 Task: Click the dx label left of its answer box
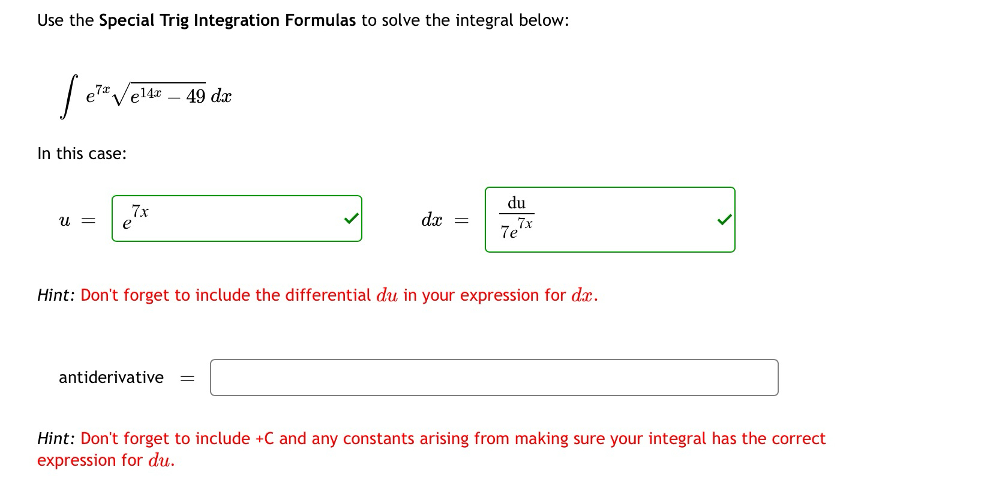coord(433,220)
